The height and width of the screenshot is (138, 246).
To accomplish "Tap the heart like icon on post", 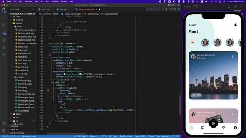I will (194, 95).
